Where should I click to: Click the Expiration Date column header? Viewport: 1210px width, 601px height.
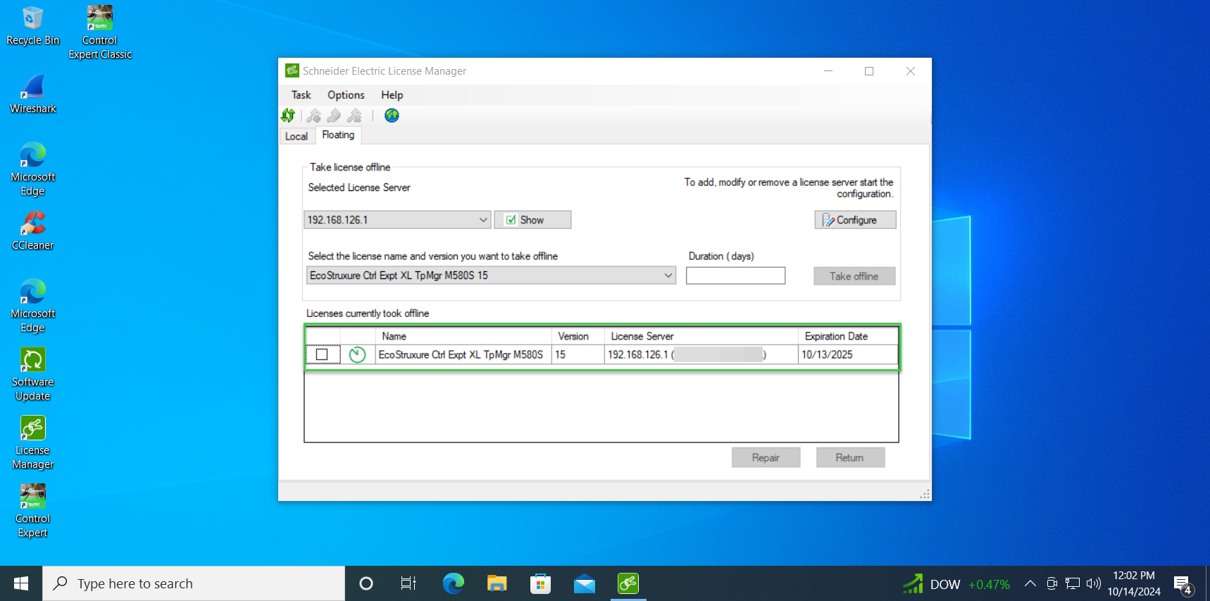click(x=849, y=336)
